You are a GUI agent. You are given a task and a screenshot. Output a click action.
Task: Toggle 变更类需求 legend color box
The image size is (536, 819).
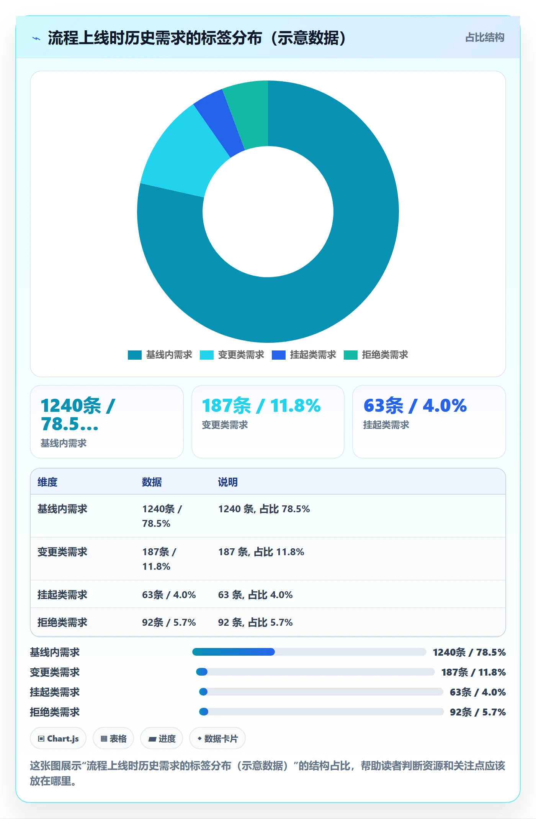[x=207, y=355]
